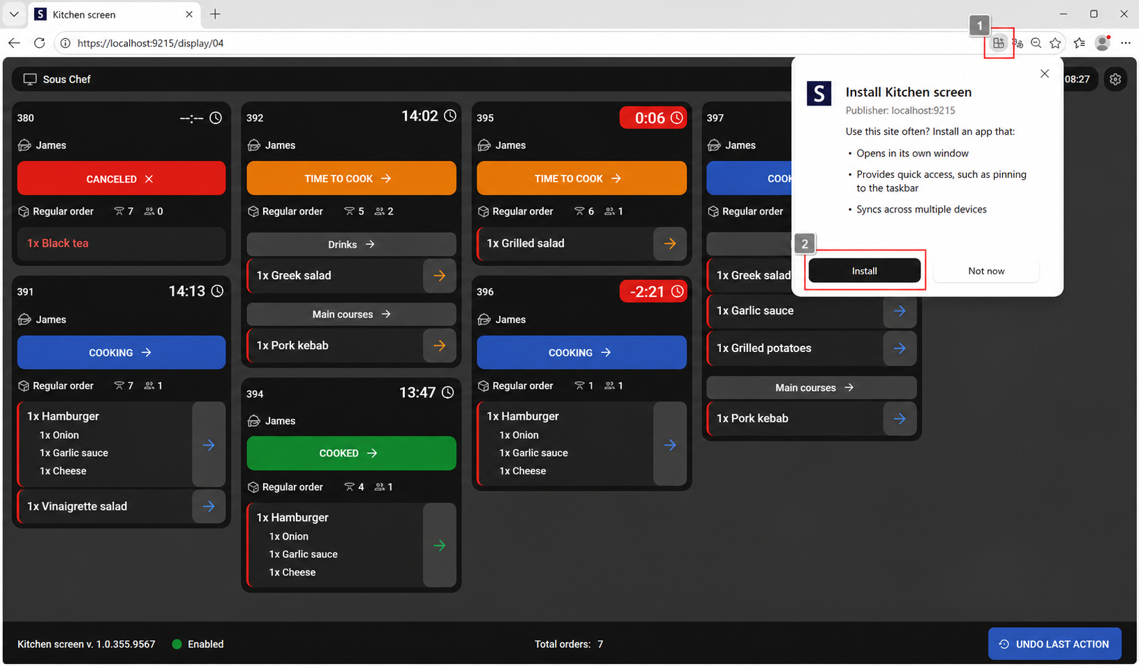Expand Main courses group in order 397
Image resolution: width=1139 pixels, height=666 pixels.
tap(811, 388)
